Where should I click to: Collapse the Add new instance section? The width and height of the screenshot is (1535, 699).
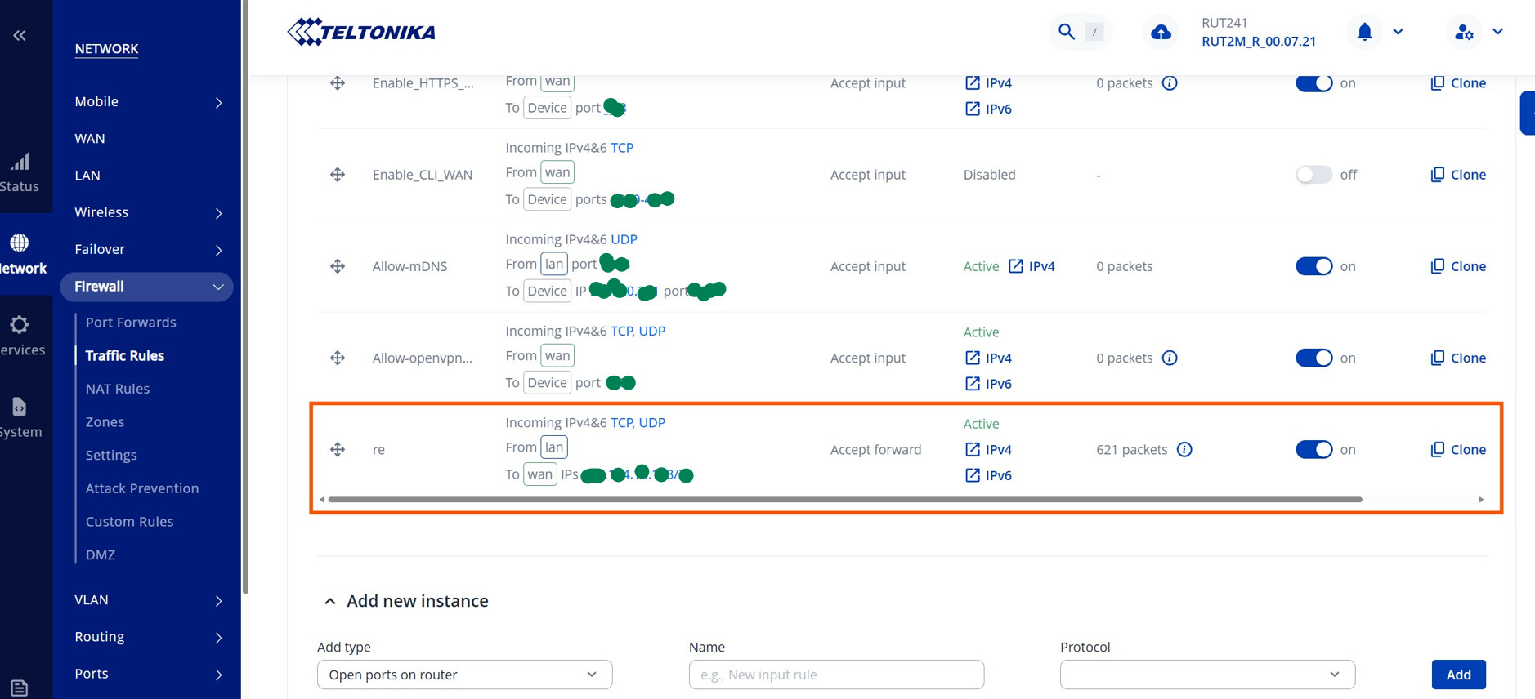[330, 602]
